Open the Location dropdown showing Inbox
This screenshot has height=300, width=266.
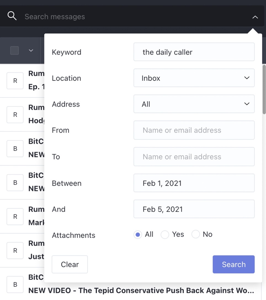(x=194, y=78)
